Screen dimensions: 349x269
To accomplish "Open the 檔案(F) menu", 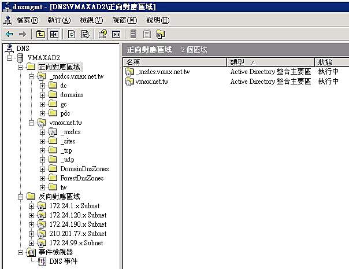I will 27,20.
